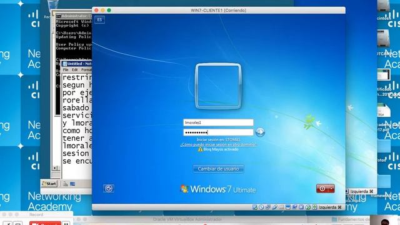The width and height of the screenshot is (400, 225).
Task: Open the link about logging into another domain
Action: pyautogui.click(x=218, y=144)
